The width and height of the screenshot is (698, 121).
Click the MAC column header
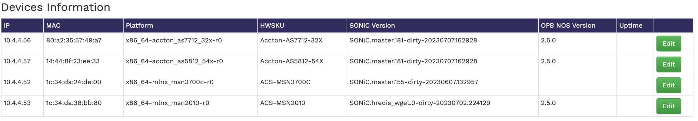click(53, 26)
